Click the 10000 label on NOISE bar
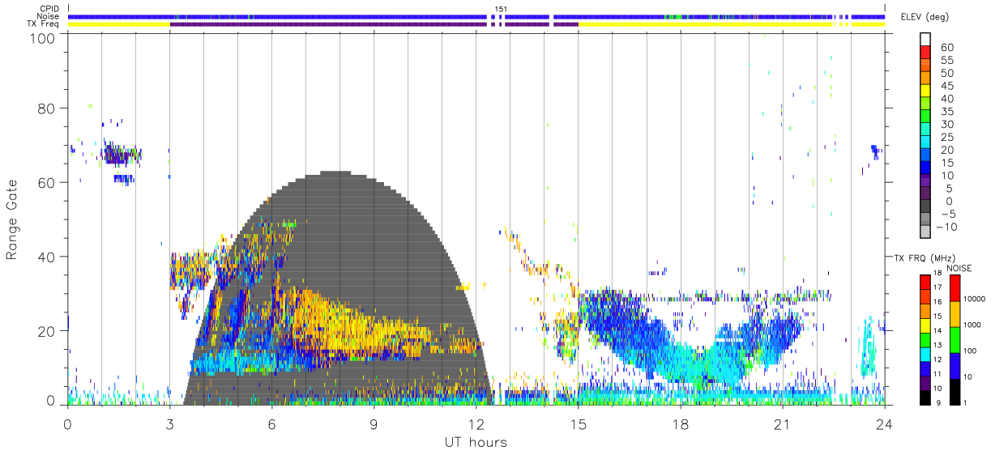The image size is (995, 459). coord(973,300)
